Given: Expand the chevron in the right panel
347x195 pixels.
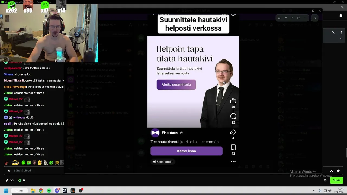Looking at the screenshot, I should click(x=341, y=39).
